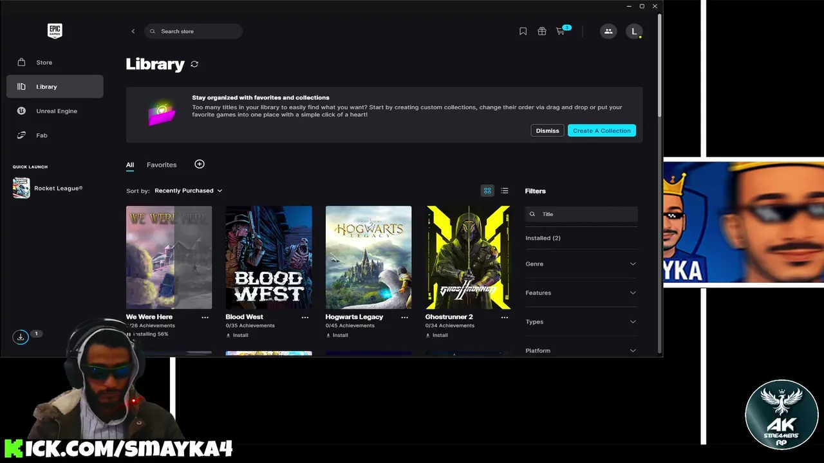Open Fab marketplace in sidebar
The image size is (824, 463).
55,136
